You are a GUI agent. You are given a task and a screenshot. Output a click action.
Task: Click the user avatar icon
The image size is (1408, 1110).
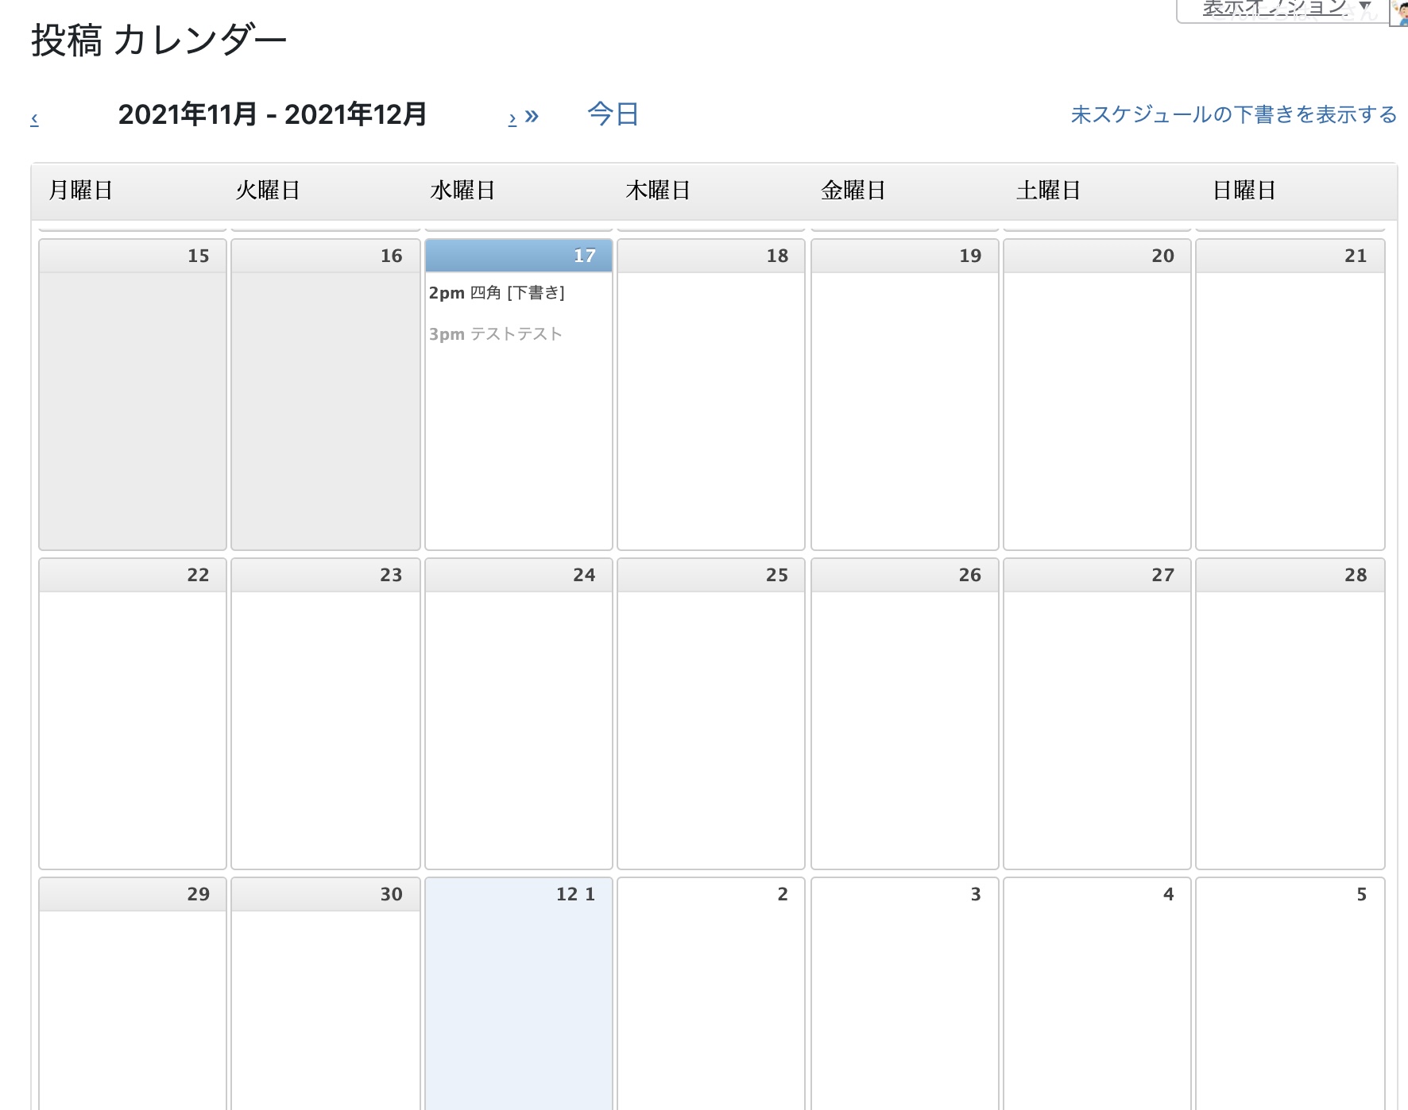[x=1400, y=13]
